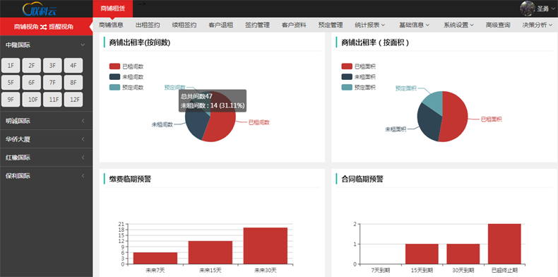The image size is (558, 277).
Task: Click the shuffle icon between 商铺视角 and 提醒视角
Action: pyautogui.click(x=43, y=27)
